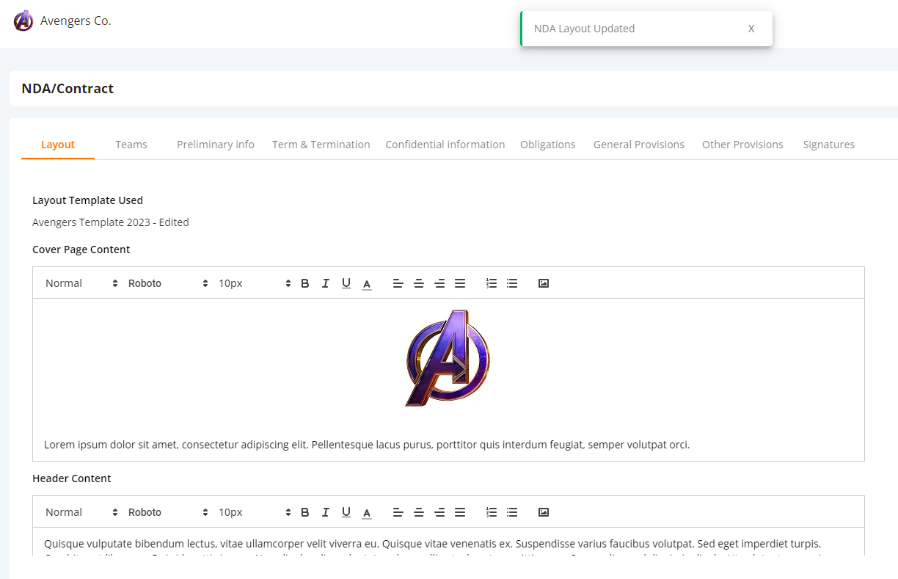The image size is (898, 579).
Task: Click the NDA/Contract page title
Action: pyautogui.click(x=67, y=89)
